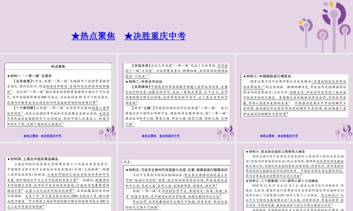Click heading ★材料五 习近平主席国事访问
Viewport: 353px width, 211px height.
pos(176,170)
